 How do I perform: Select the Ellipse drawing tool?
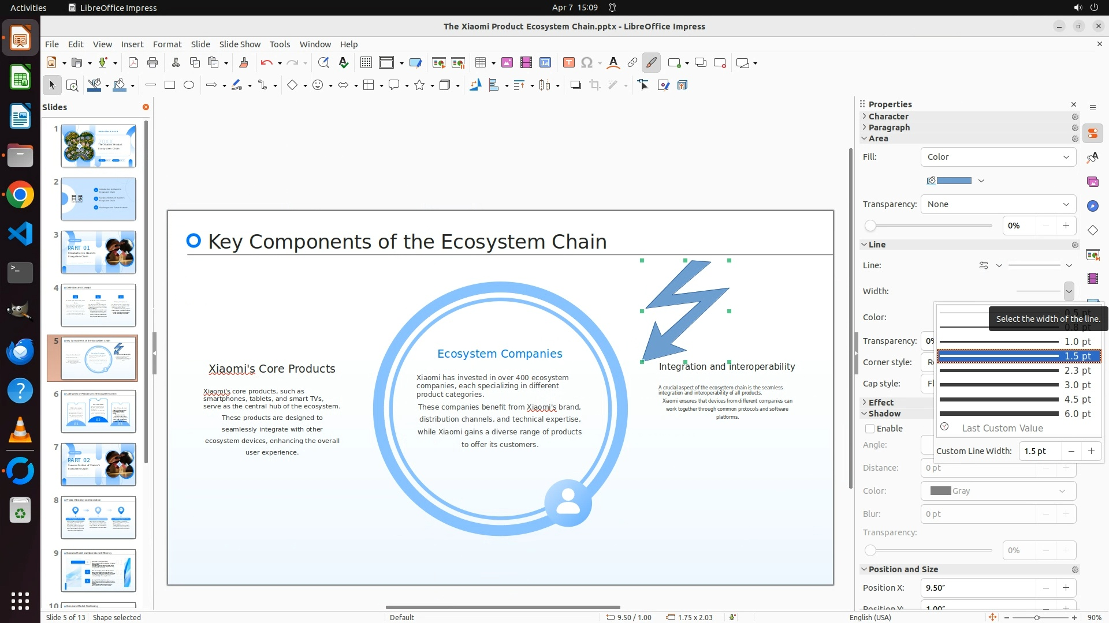pyautogui.click(x=189, y=85)
